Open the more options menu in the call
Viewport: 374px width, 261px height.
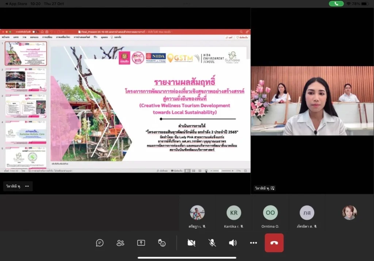253,243
